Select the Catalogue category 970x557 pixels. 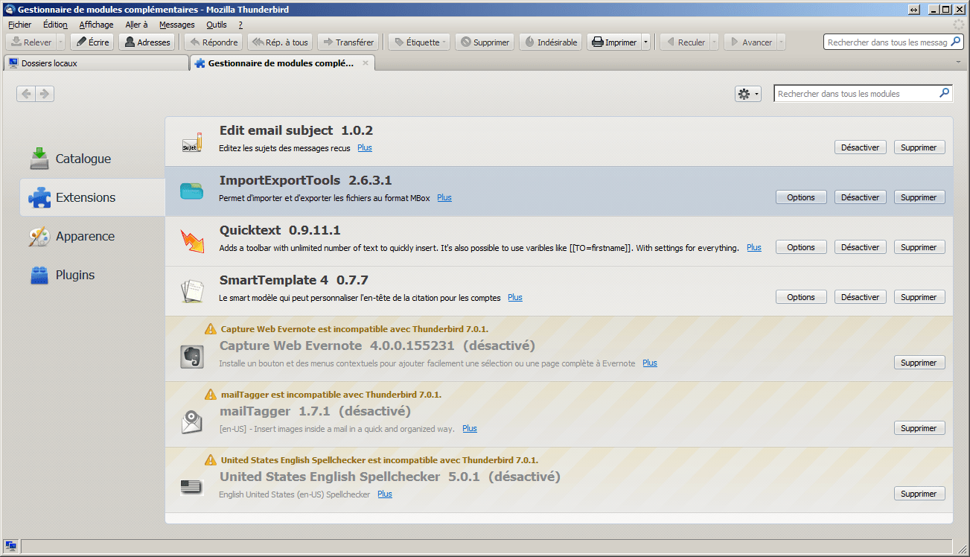click(x=92, y=159)
